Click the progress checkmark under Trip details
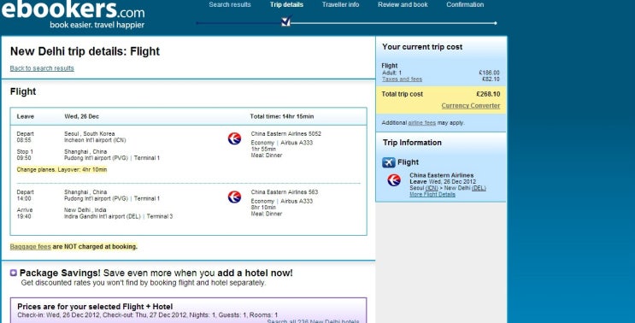The height and width of the screenshot is (323, 635). point(286,21)
